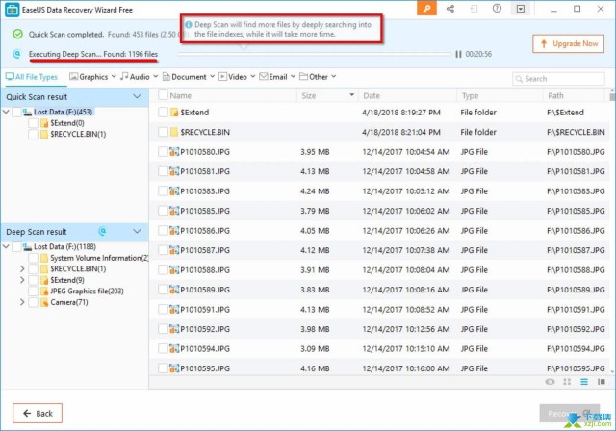Check Lost Data (F:)(453) checkbox
The height and width of the screenshot is (431, 616).
pyautogui.click(x=16, y=112)
